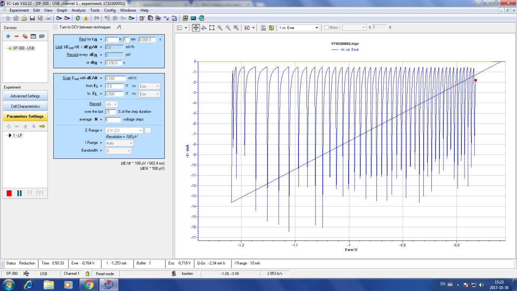Click the save floppy disk icon

coord(32,18)
